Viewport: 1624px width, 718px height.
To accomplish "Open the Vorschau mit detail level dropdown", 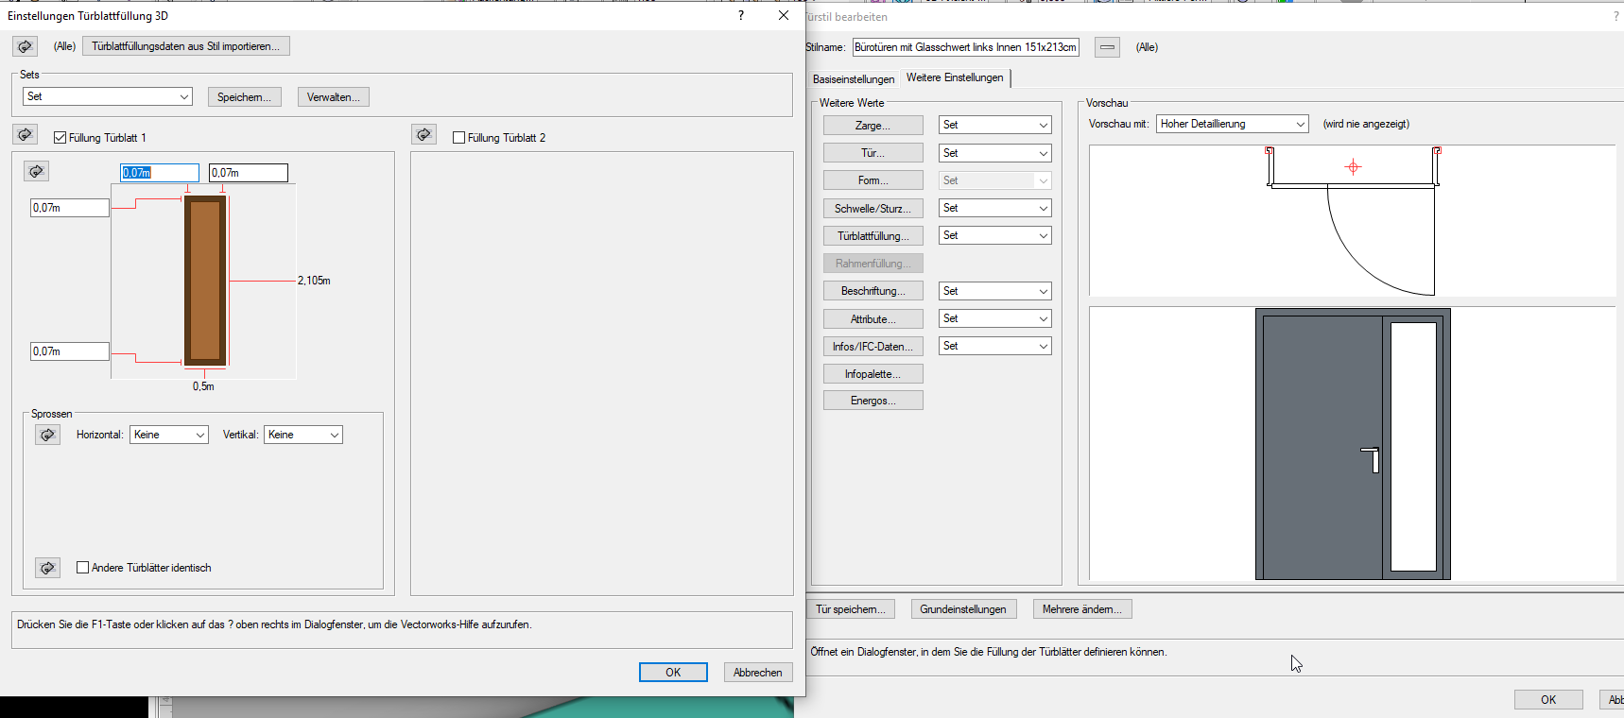I will 1232,124.
